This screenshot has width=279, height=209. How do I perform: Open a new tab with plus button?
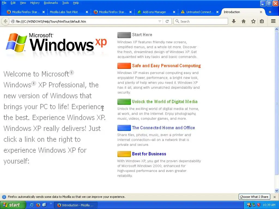[270, 12]
